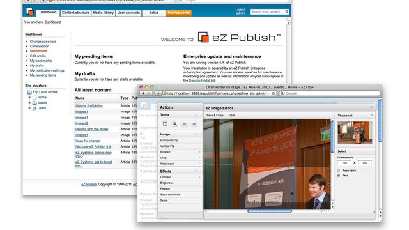Select the Free radio option

(x=339, y=176)
